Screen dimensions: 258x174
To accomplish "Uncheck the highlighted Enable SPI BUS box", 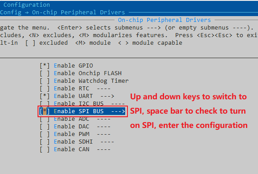I will (44, 111).
